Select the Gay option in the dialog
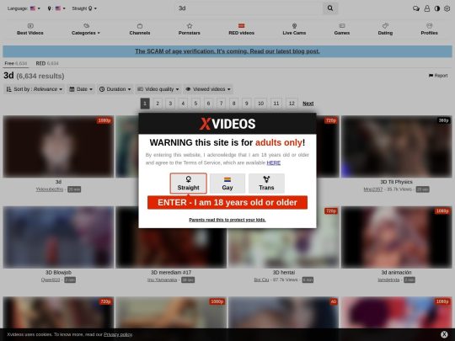This screenshot has width=455, height=341. coord(227,184)
